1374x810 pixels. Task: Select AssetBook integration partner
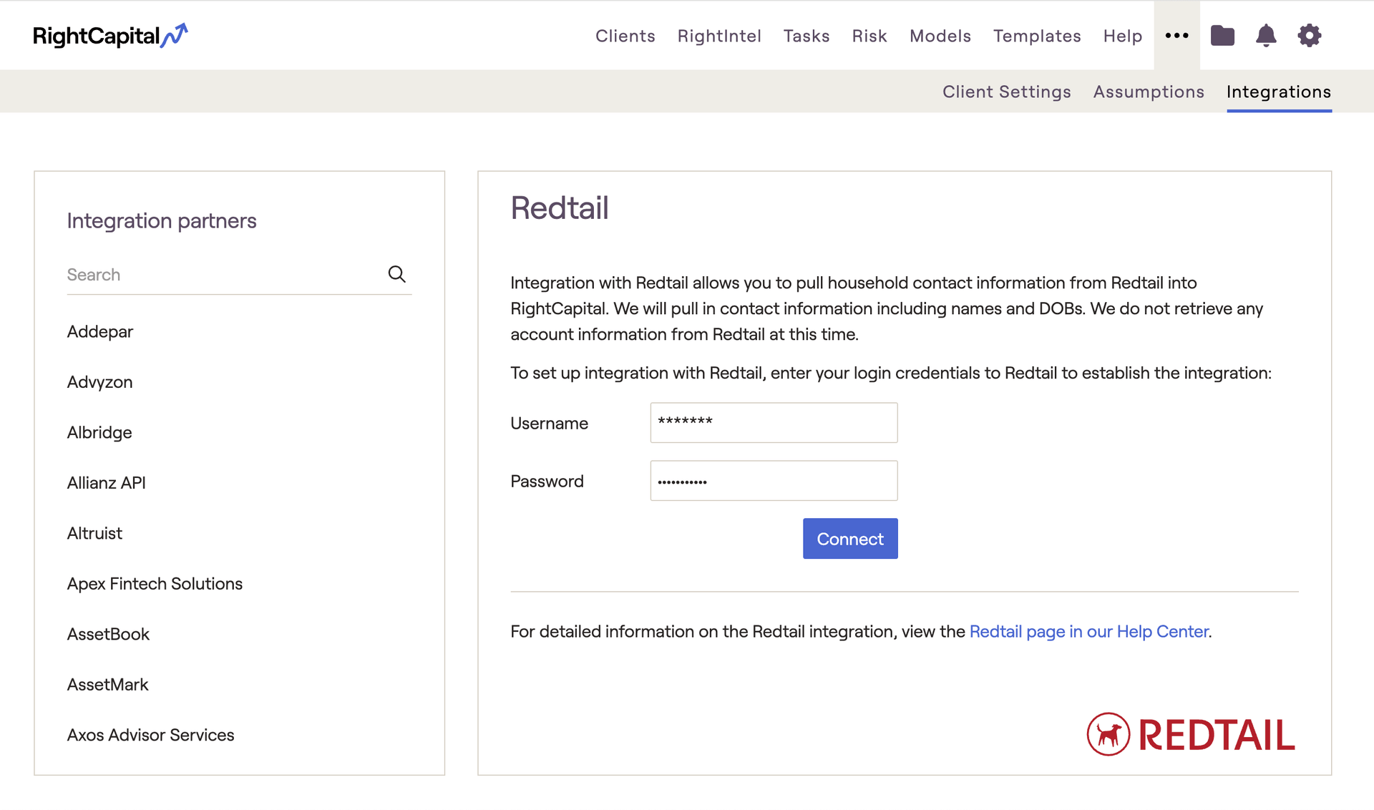tap(108, 634)
